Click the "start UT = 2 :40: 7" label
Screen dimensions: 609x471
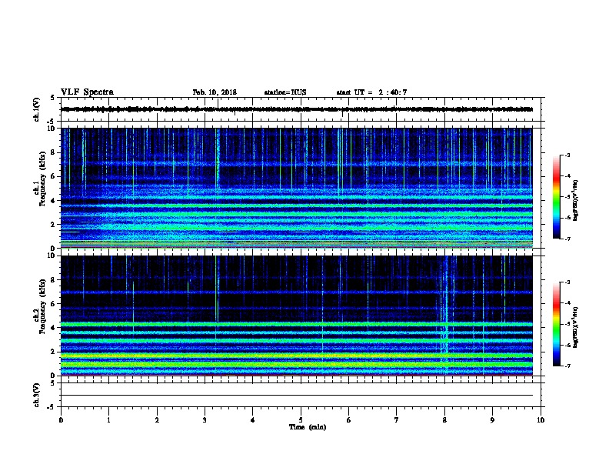point(371,92)
